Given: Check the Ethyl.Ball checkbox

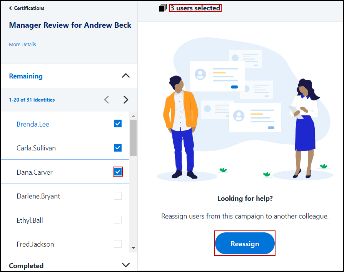Looking at the screenshot, I should (x=118, y=220).
